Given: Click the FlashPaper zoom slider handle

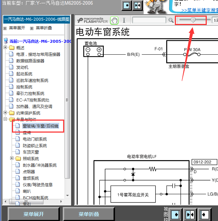Looking at the screenshot, I should coord(193,20).
